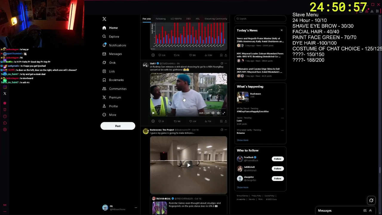Click Grok icon on Backrooms post
382x215 pixels.
tap(222, 130)
